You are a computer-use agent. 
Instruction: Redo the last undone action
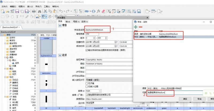[x=68, y=11]
